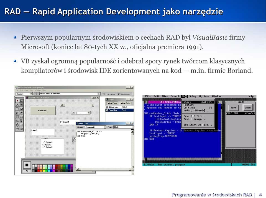Choose Make EXE File from Run menu
Image resolution: width=266 pixels, height=198 pixels.
tap(198, 116)
